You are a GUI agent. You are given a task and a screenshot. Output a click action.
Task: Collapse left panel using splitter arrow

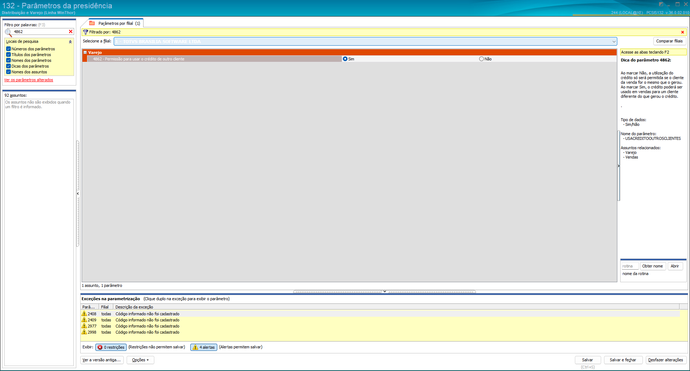[x=78, y=193]
